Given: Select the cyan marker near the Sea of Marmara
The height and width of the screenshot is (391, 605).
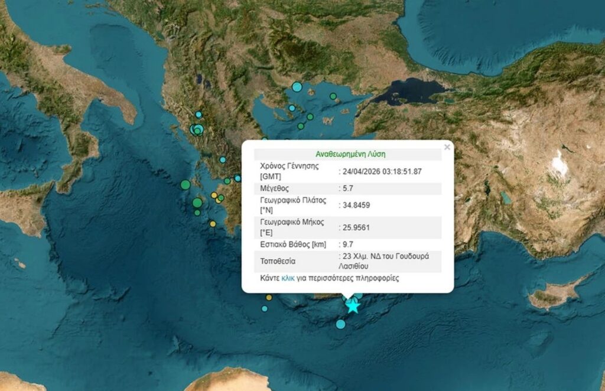Looking at the screenshot, I should coord(291,107).
